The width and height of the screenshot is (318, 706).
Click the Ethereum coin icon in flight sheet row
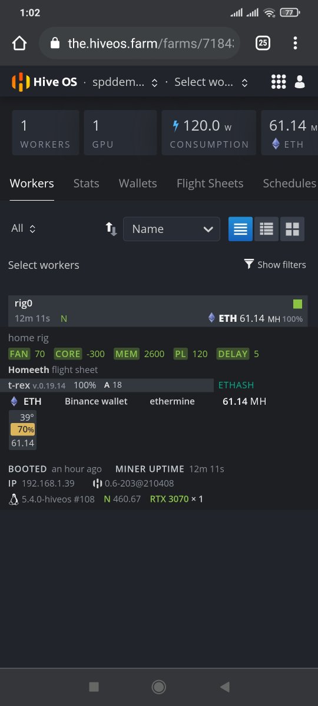pyautogui.click(x=14, y=401)
